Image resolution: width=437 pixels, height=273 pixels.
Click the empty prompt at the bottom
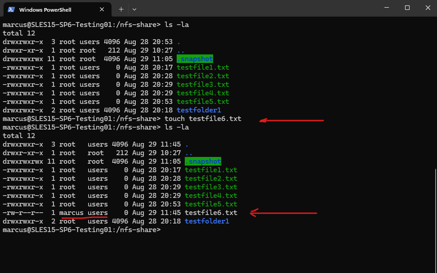click(82, 230)
